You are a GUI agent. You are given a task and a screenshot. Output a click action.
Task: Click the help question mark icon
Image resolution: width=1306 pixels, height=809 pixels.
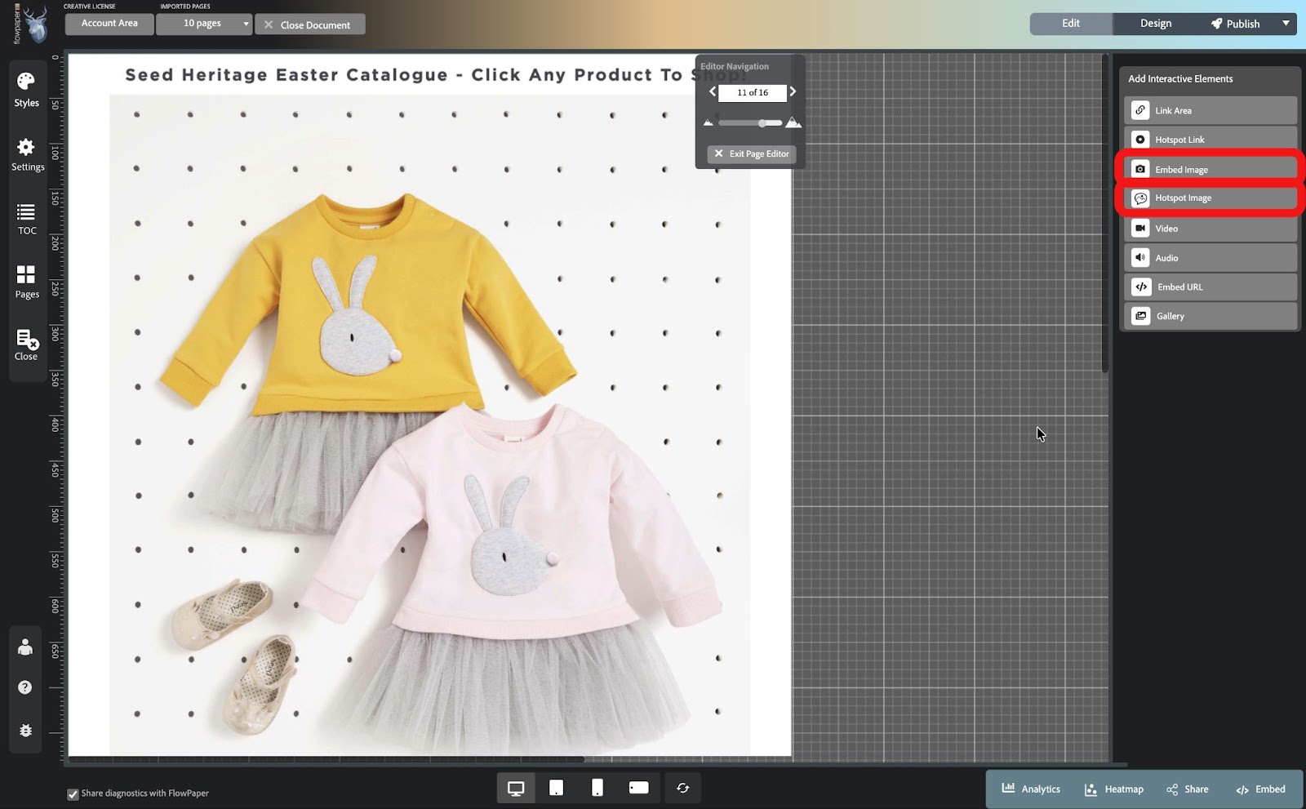click(x=25, y=687)
